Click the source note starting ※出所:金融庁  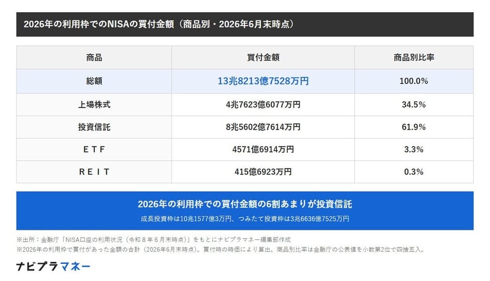click(154, 239)
